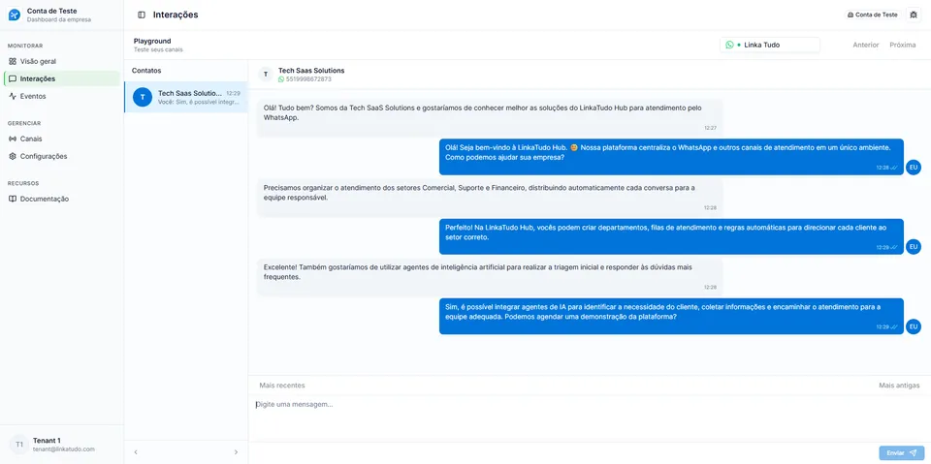Click the 12:29 time in contact row
931x464 pixels.
click(234, 93)
